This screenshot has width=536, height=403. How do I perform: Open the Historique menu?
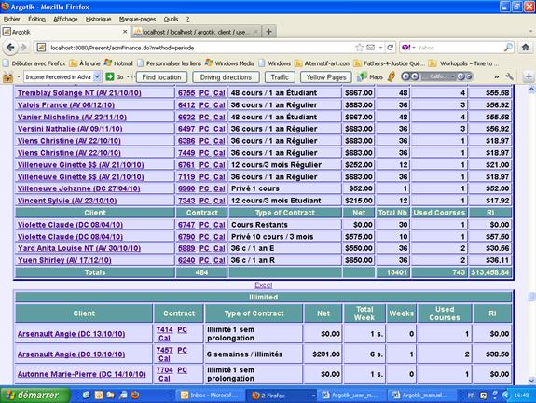click(x=99, y=20)
